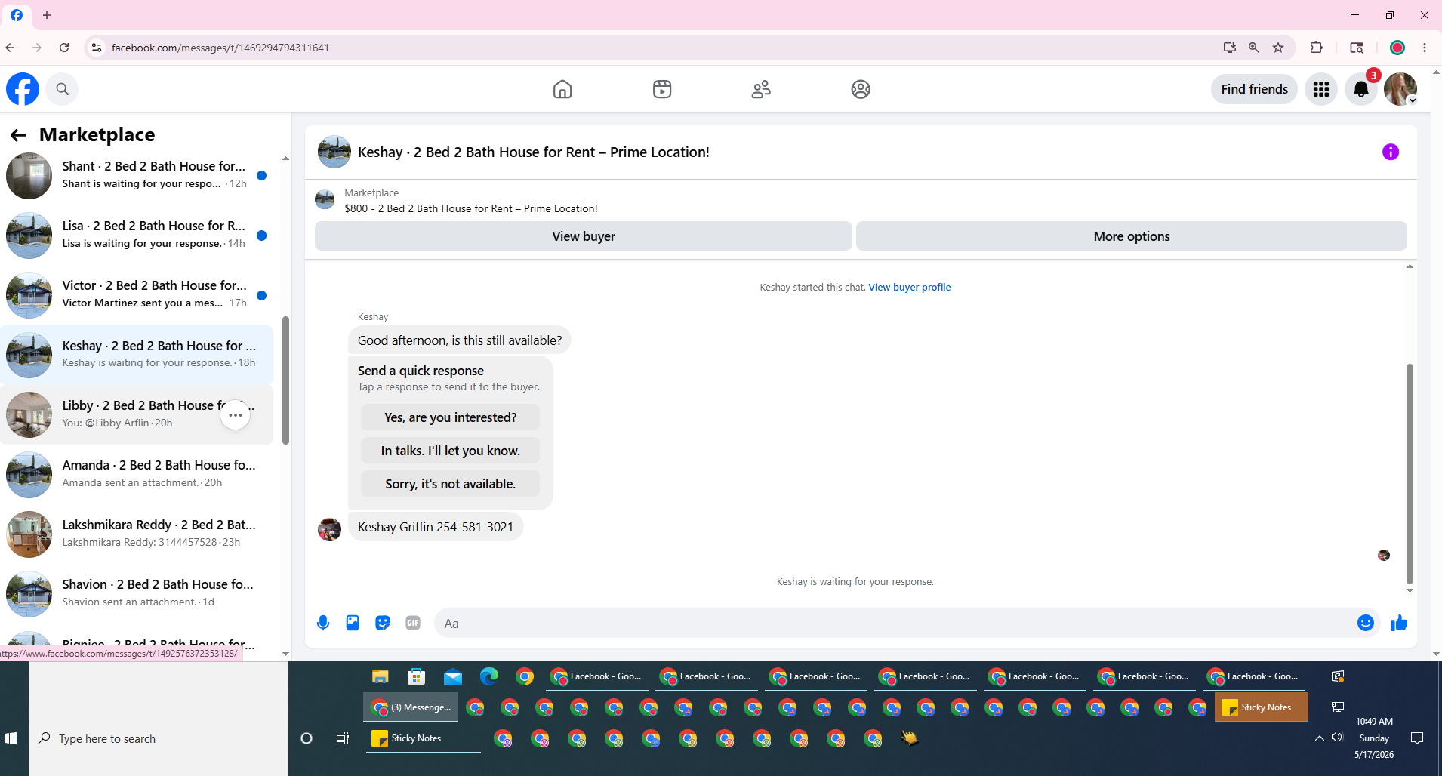Open the account profile picture menu
This screenshot has width=1442, height=776.
(x=1400, y=89)
